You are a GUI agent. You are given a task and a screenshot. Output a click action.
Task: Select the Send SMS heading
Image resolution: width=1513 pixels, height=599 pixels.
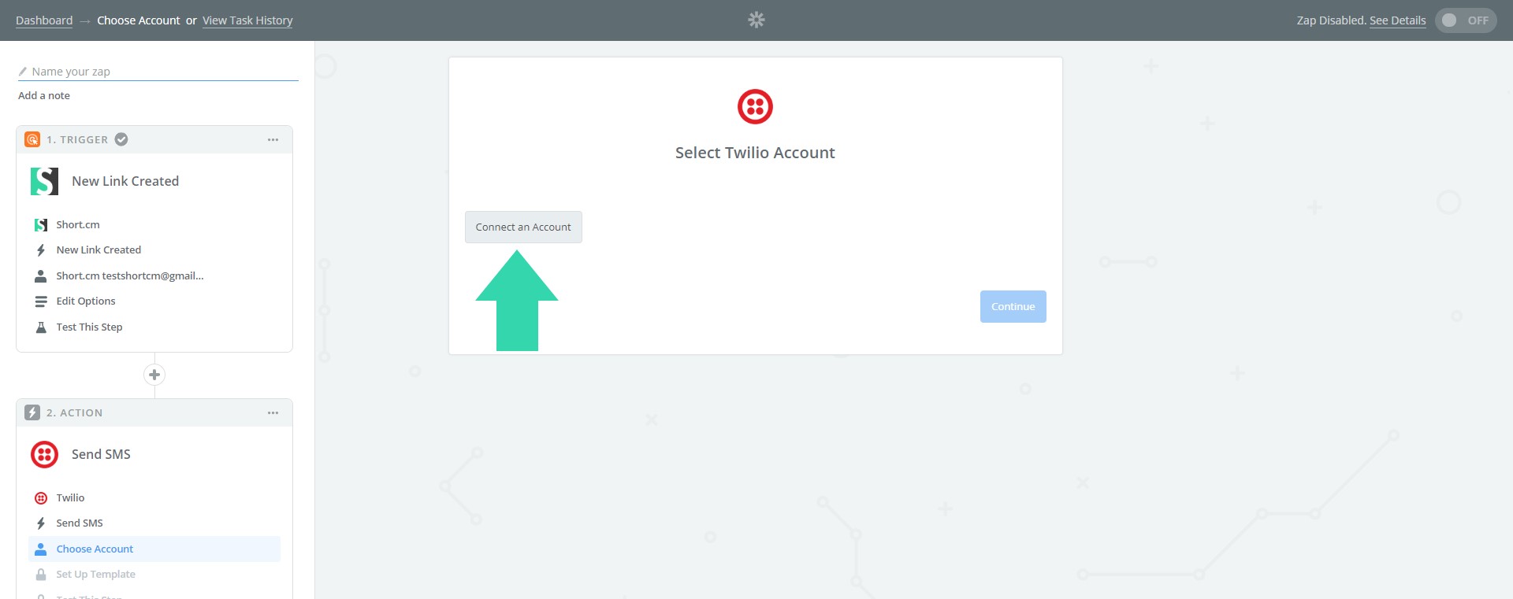click(x=101, y=454)
